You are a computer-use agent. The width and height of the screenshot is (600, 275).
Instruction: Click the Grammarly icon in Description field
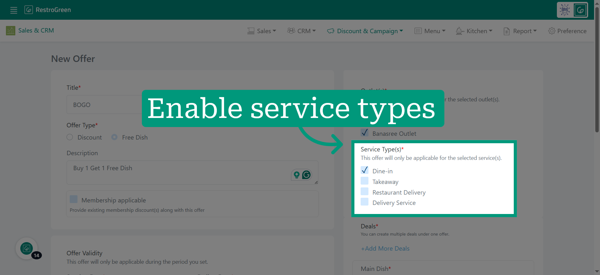pyautogui.click(x=307, y=175)
